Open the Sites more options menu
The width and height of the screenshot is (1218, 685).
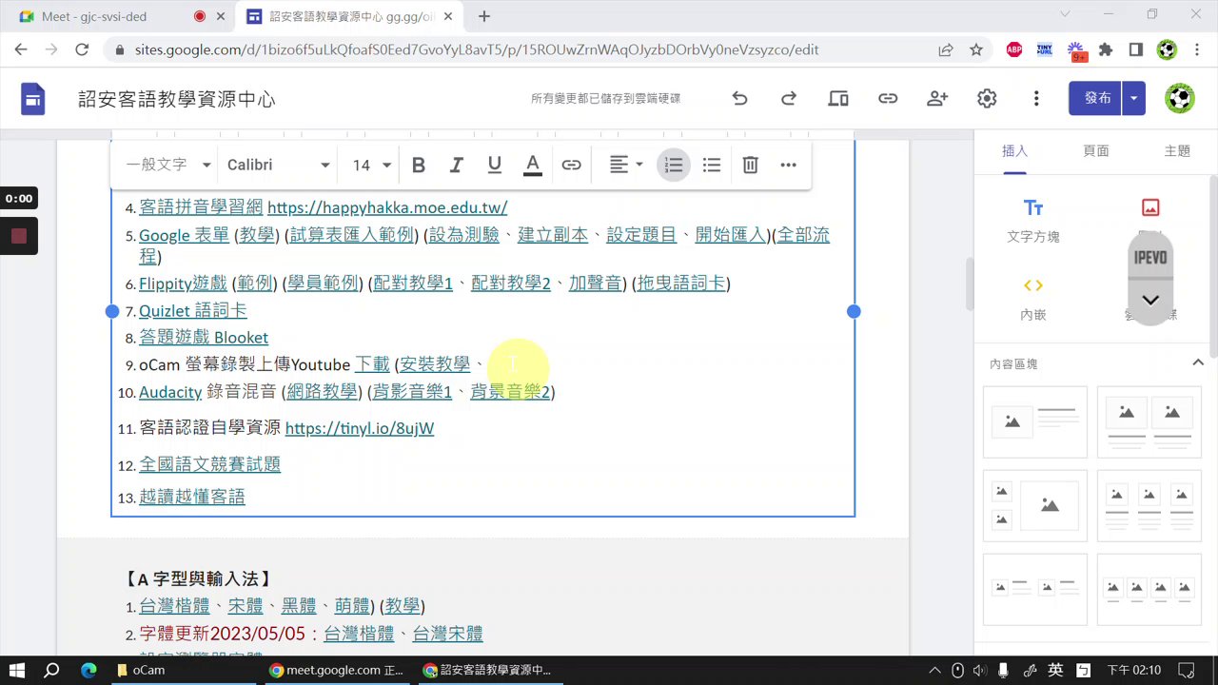(1036, 98)
